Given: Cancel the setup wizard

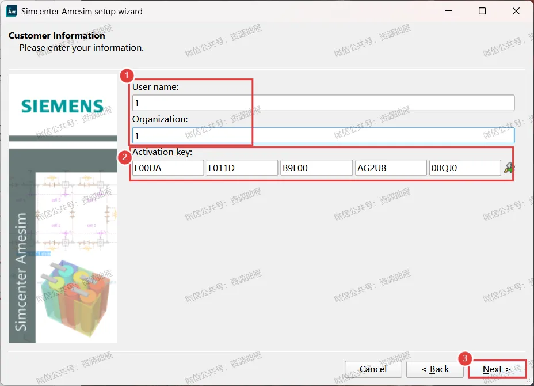Looking at the screenshot, I should [373, 369].
